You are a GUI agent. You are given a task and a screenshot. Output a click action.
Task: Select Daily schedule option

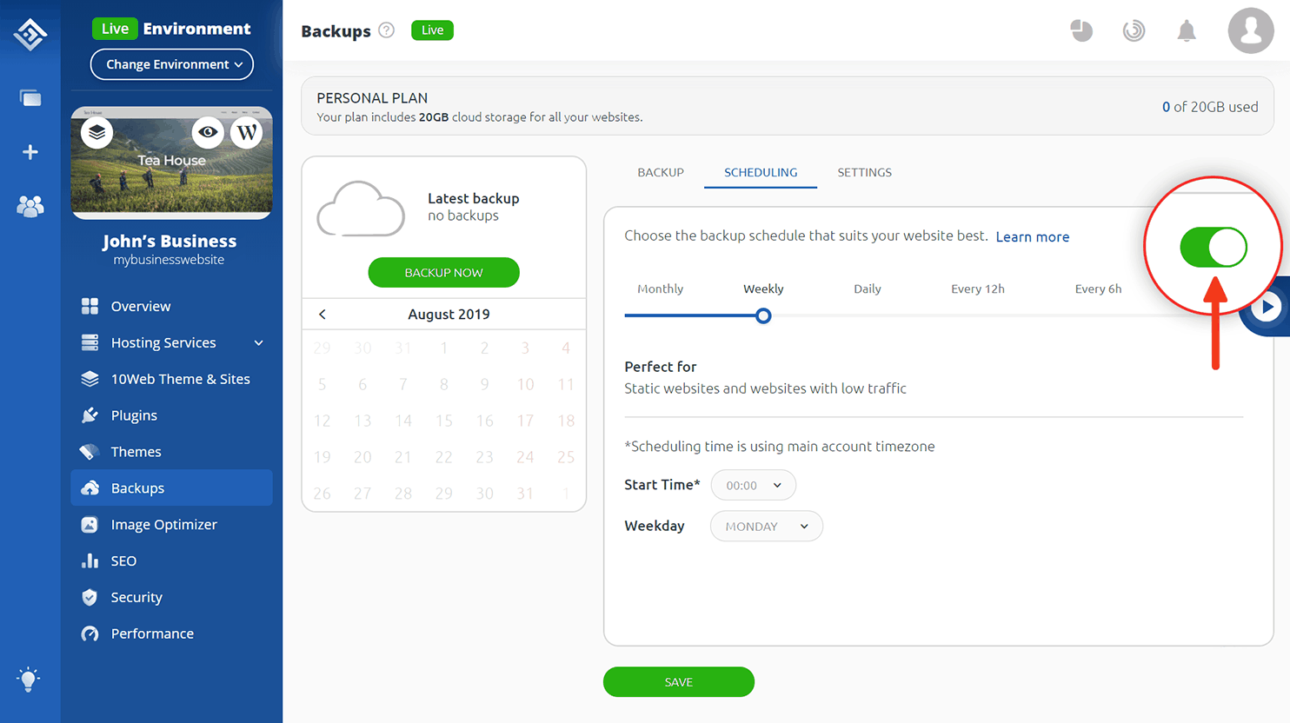pos(868,289)
